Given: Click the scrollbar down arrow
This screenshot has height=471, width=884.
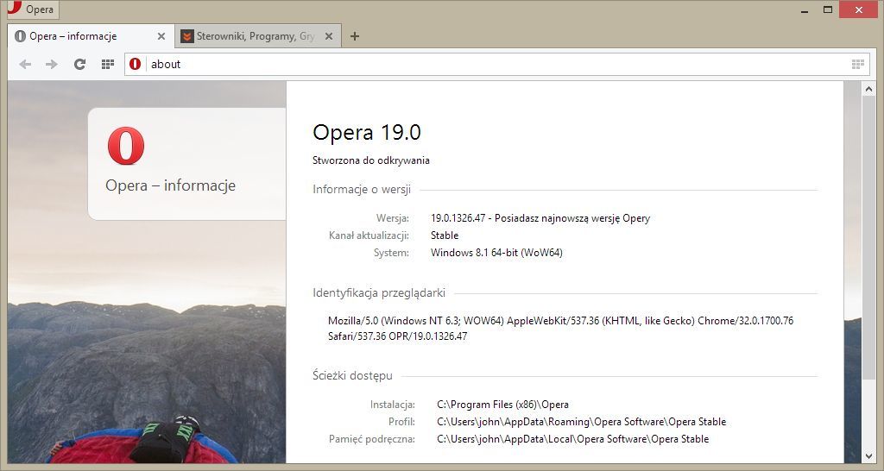Looking at the screenshot, I should (868, 455).
